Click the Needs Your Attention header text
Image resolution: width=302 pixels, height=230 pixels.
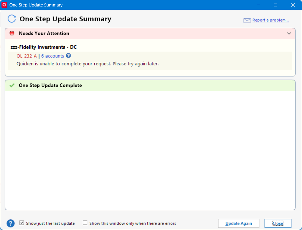(44, 33)
